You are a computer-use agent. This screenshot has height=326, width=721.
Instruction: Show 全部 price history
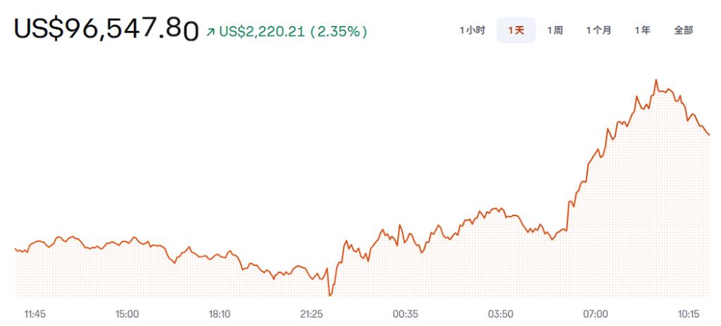coord(683,30)
